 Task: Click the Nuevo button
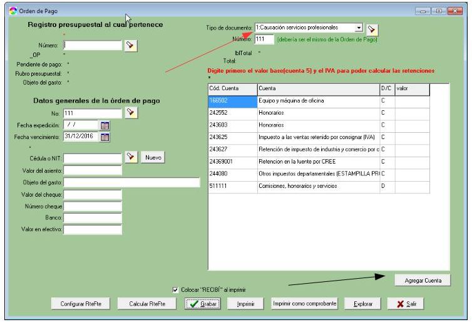(x=153, y=157)
